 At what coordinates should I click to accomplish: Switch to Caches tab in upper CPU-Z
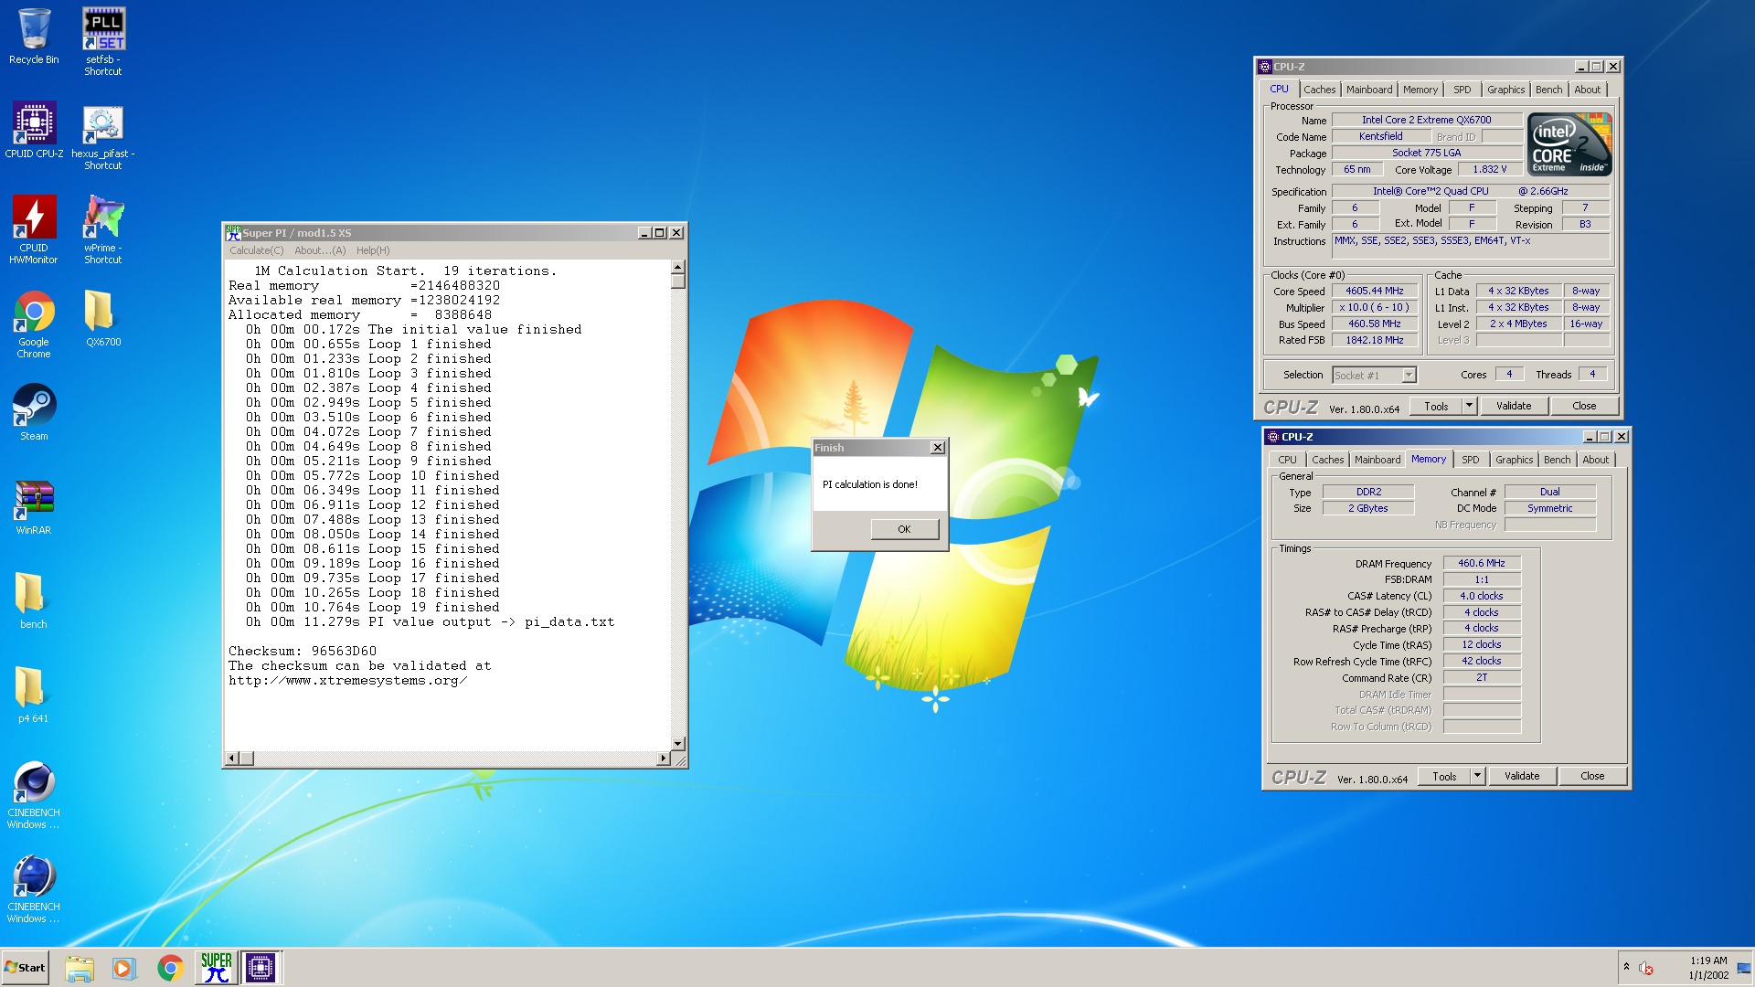1319,90
